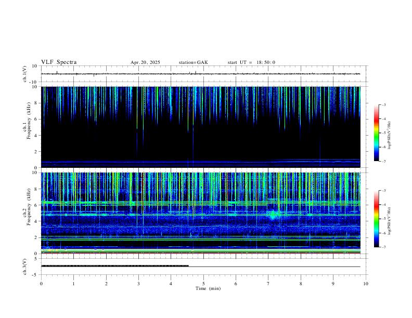Screen dimensions: 412x318
Task: Click the ch.1 'Frequency (kHz)' axis label
Action: (x=29, y=121)
